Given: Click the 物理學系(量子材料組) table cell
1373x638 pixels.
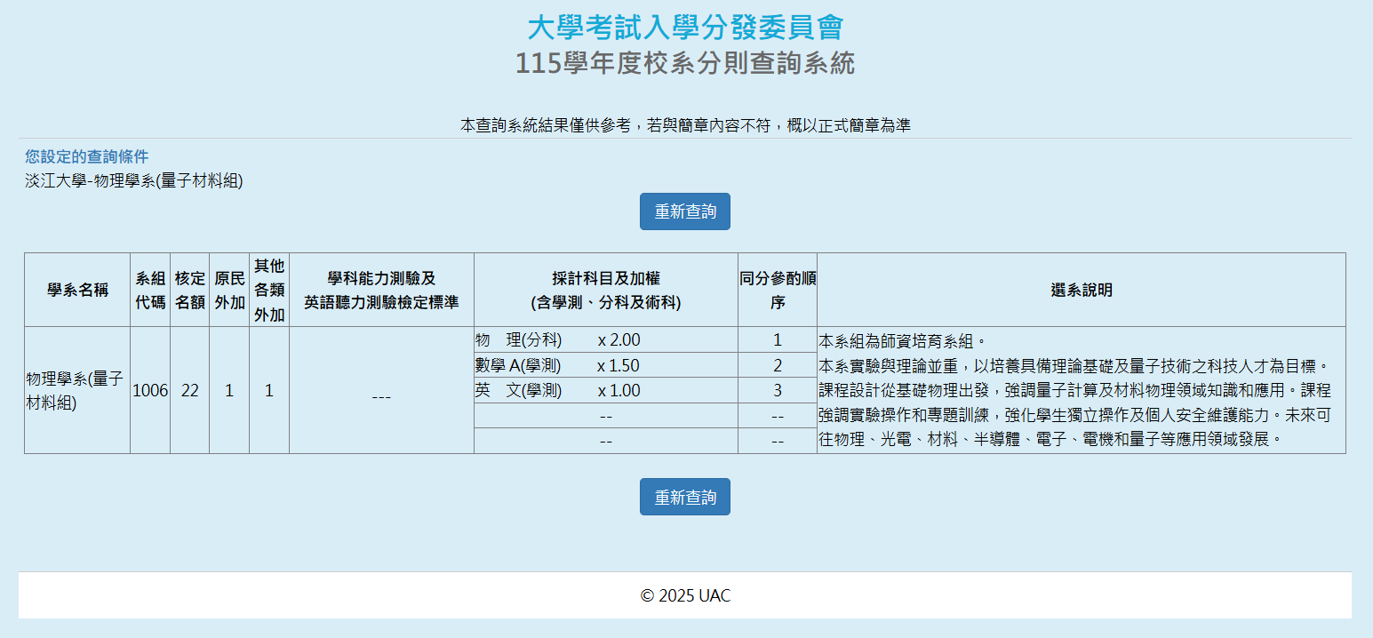Looking at the screenshot, I should [76, 390].
